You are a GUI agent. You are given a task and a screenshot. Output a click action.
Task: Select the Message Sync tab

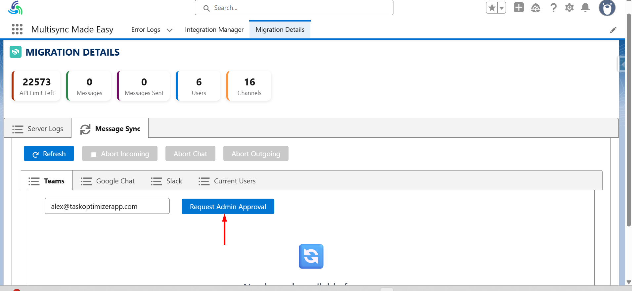[110, 129]
